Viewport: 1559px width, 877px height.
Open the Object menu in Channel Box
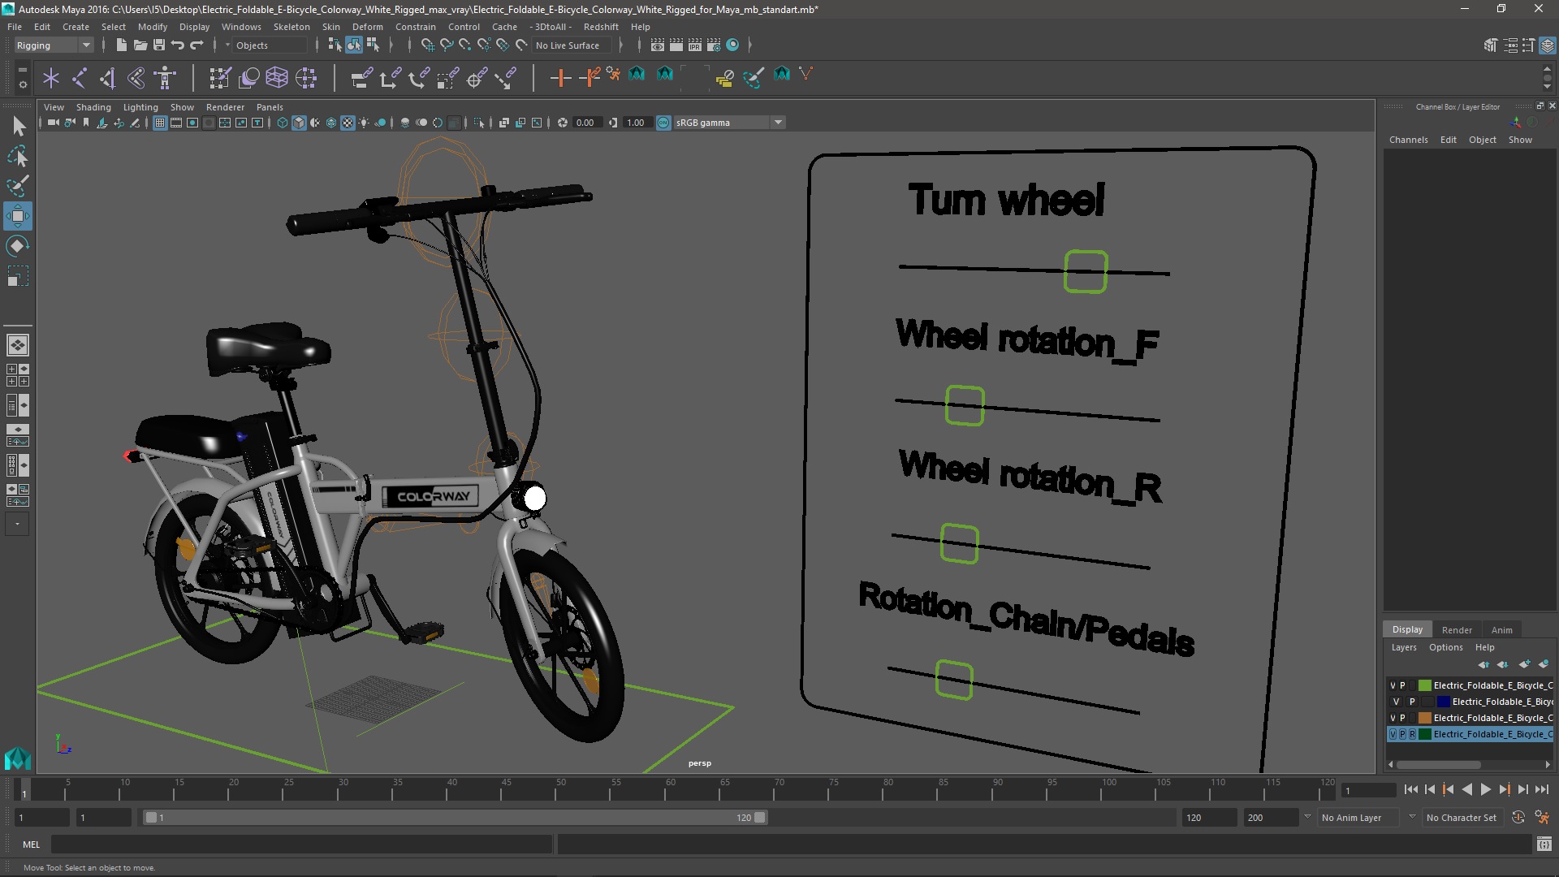[x=1482, y=140]
